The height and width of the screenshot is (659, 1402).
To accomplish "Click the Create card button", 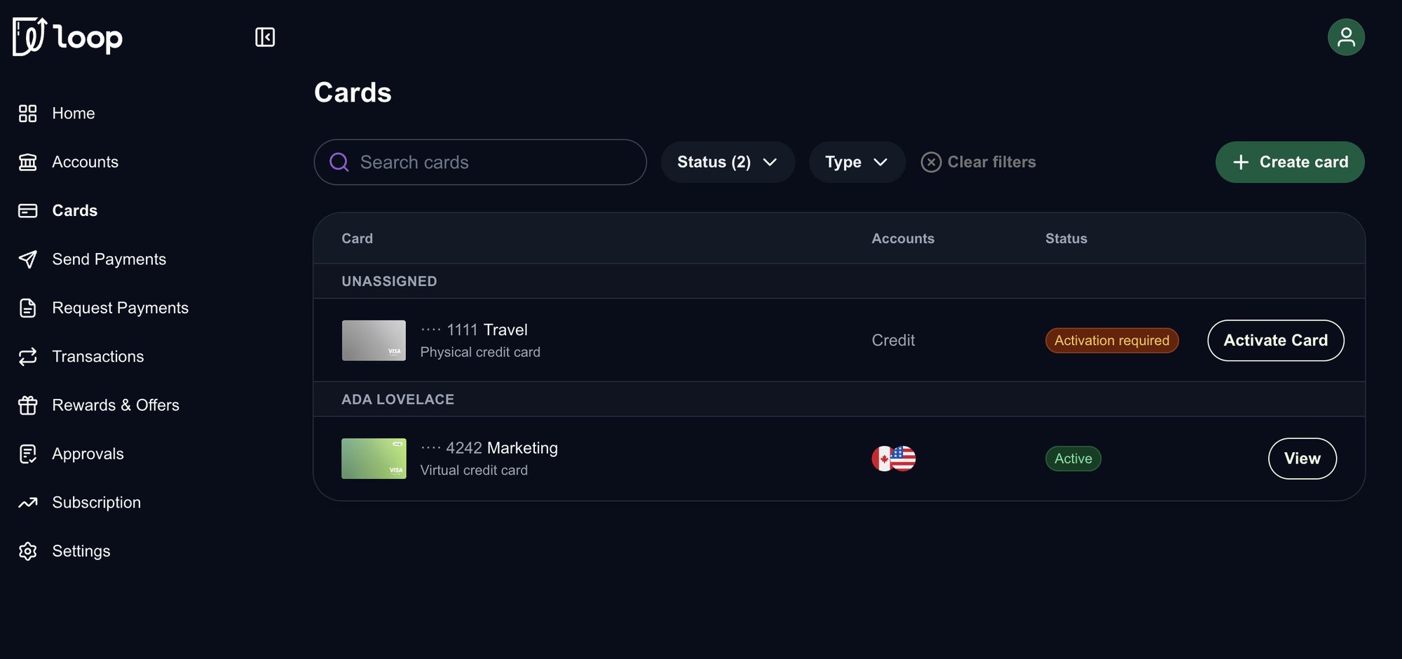I will [1290, 162].
